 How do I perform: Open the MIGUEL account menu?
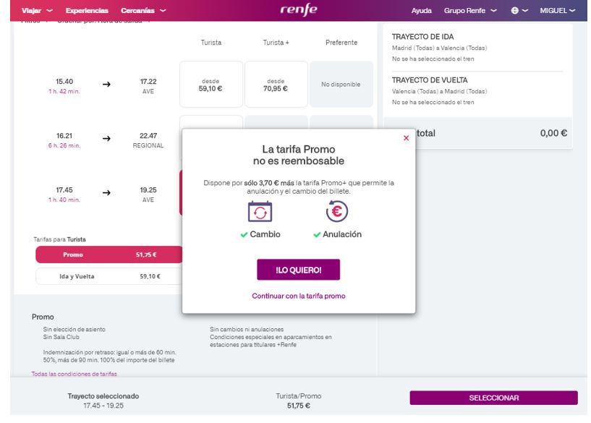557,11
